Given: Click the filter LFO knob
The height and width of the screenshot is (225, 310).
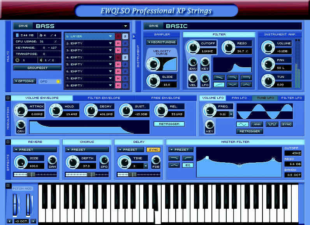Looking at the screenshot, I should 205,78.
